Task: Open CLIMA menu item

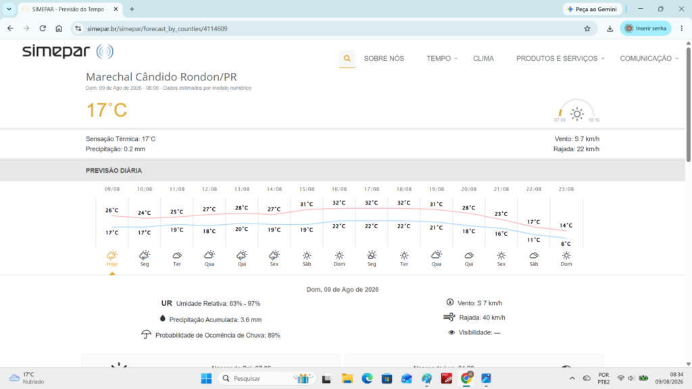Action: [483, 58]
